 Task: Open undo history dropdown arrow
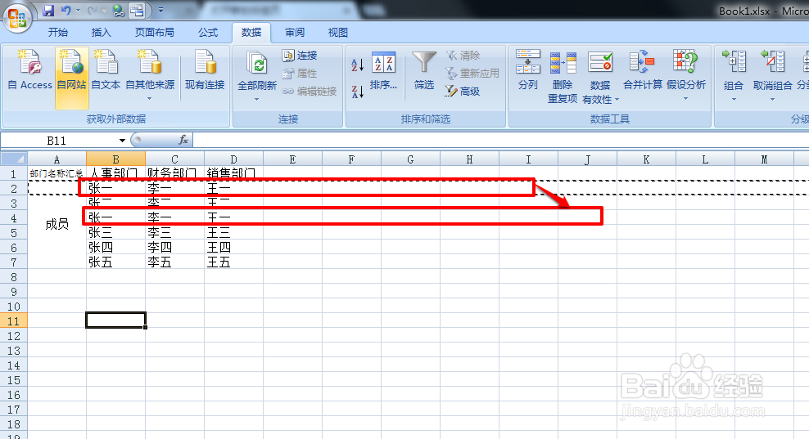(x=78, y=11)
